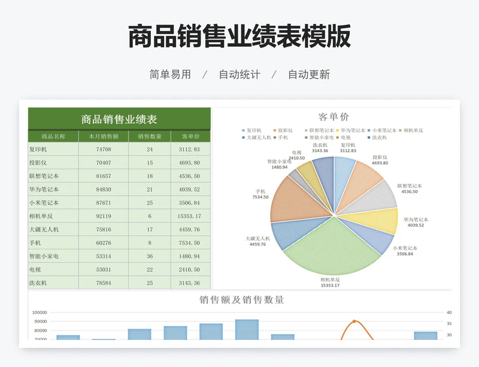Click the 相机单反 legend color swatch
The image size is (479, 367).
point(400,131)
